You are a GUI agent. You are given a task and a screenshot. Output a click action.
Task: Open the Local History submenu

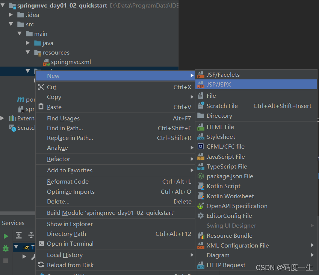[115, 255]
